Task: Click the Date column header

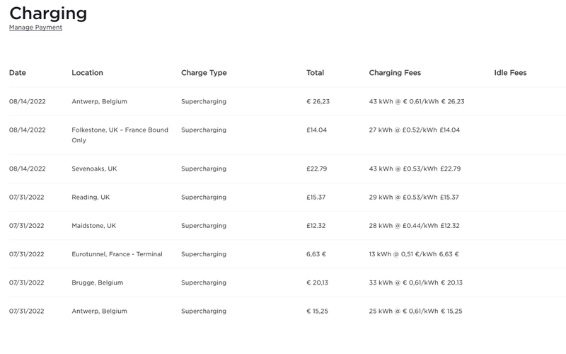Action: click(18, 73)
